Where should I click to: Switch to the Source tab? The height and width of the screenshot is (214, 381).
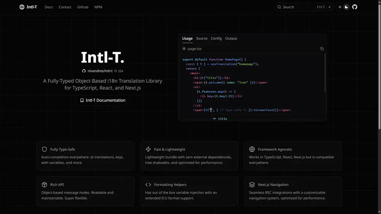point(202,38)
